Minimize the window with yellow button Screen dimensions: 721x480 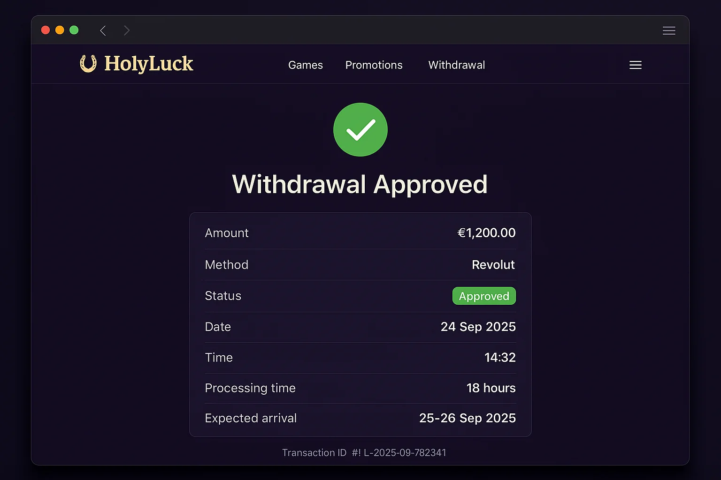click(60, 30)
